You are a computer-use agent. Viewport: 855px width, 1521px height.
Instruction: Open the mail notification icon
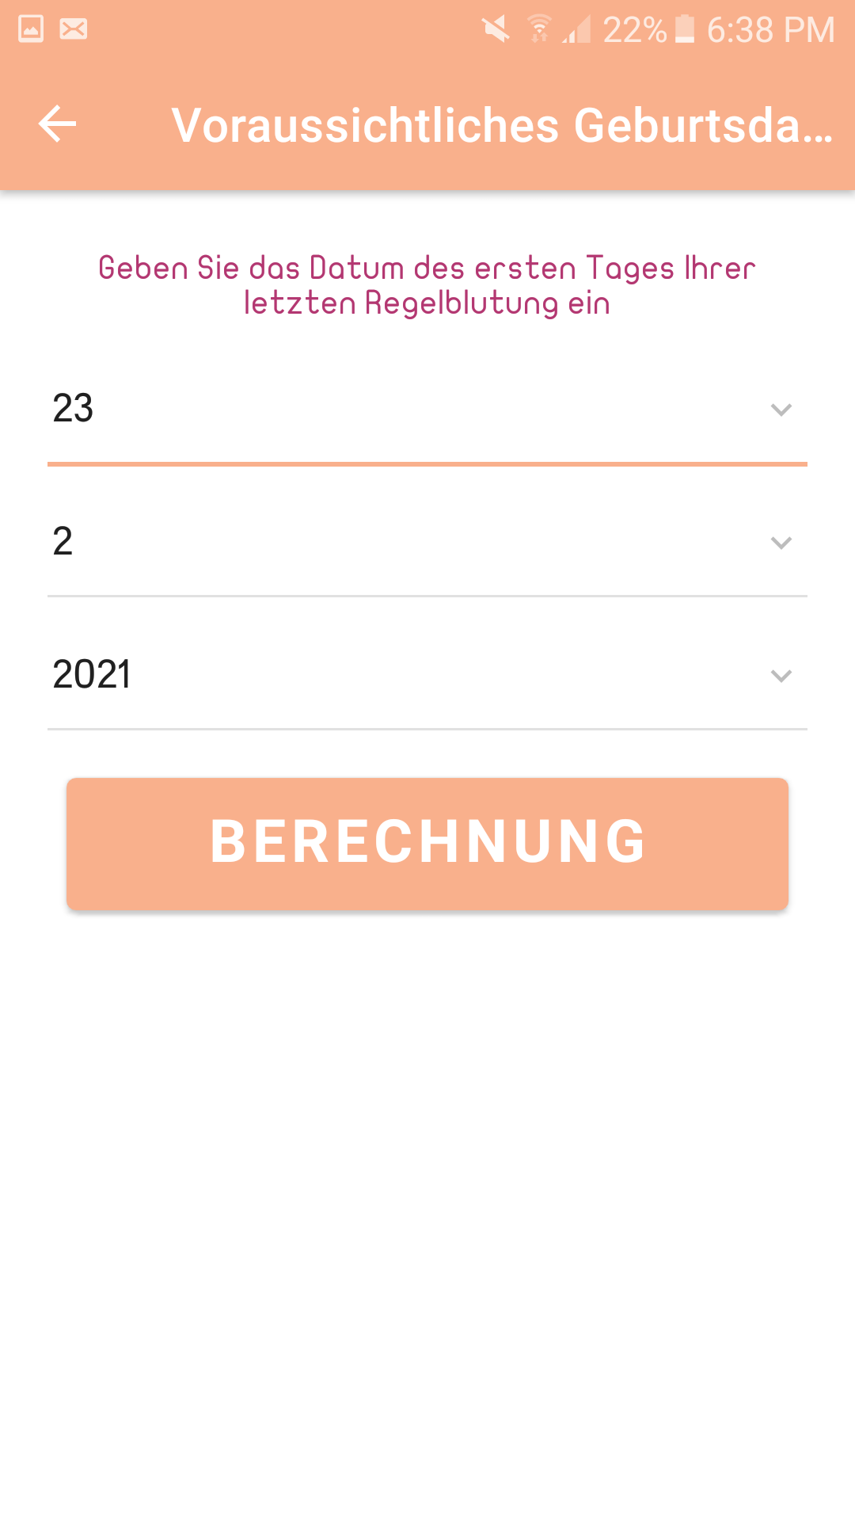pos(74,29)
